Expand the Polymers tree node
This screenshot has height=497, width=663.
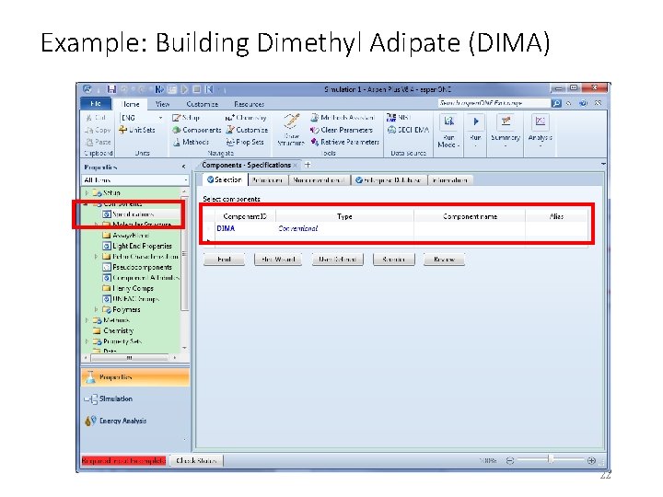click(96, 309)
